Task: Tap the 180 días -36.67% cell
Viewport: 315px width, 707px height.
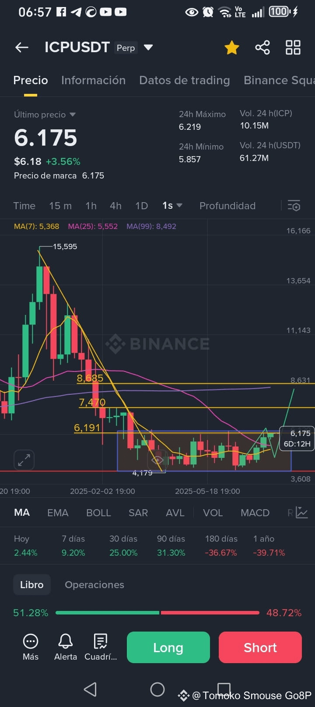Action: pyautogui.click(x=221, y=546)
